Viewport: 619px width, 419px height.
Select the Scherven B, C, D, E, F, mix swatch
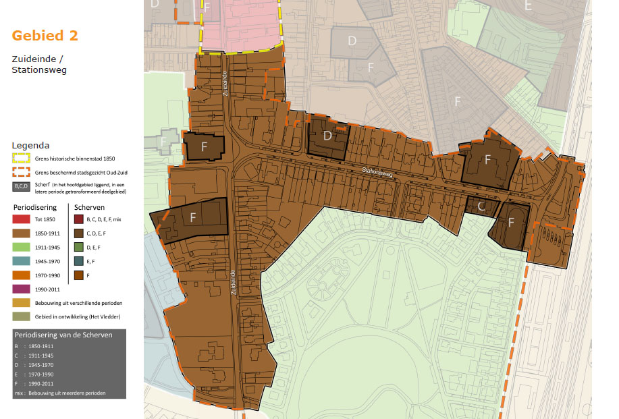[79, 219]
